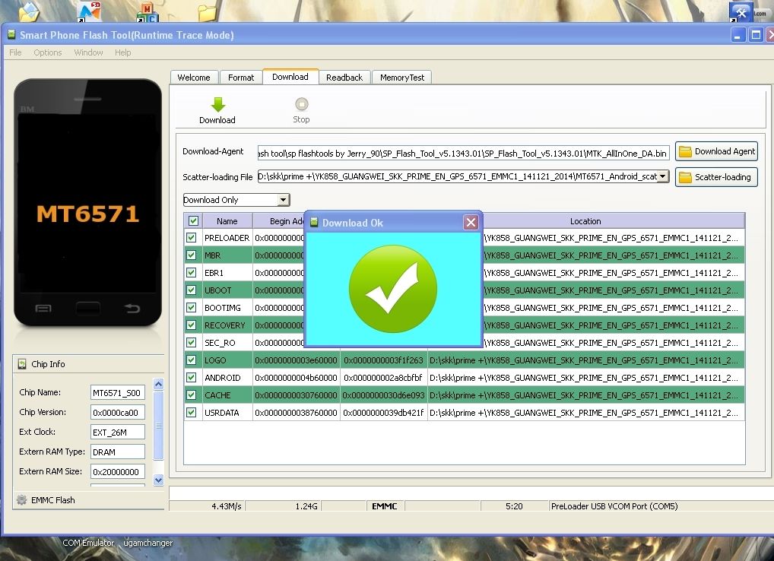Click Chip Info scroll up arrow
The width and height of the screenshot is (774, 561).
pyautogui.click(x=158, y=384)
